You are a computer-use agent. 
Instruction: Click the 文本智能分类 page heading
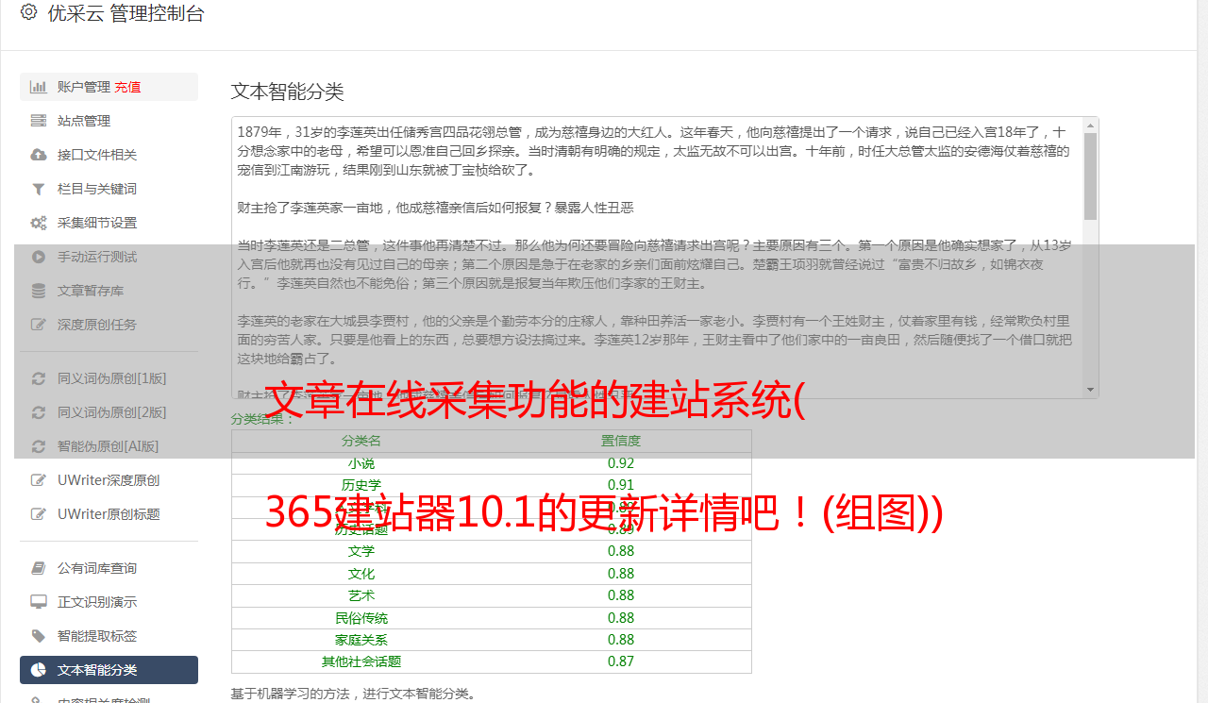click(x=288, y=92)
